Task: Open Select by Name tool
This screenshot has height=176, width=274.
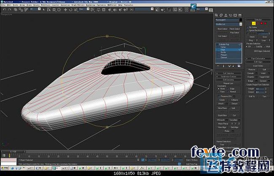Action: coord(49,10)
